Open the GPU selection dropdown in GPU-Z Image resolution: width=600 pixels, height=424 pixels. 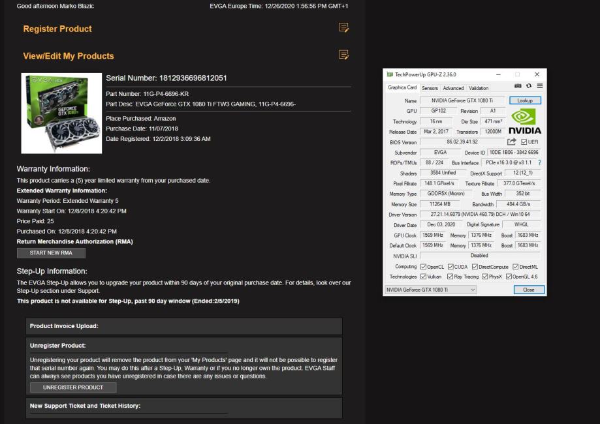pos(430,290)
